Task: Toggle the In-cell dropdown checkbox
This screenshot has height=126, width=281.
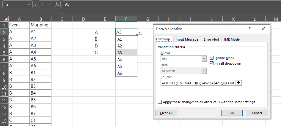Action: point(211,63)
